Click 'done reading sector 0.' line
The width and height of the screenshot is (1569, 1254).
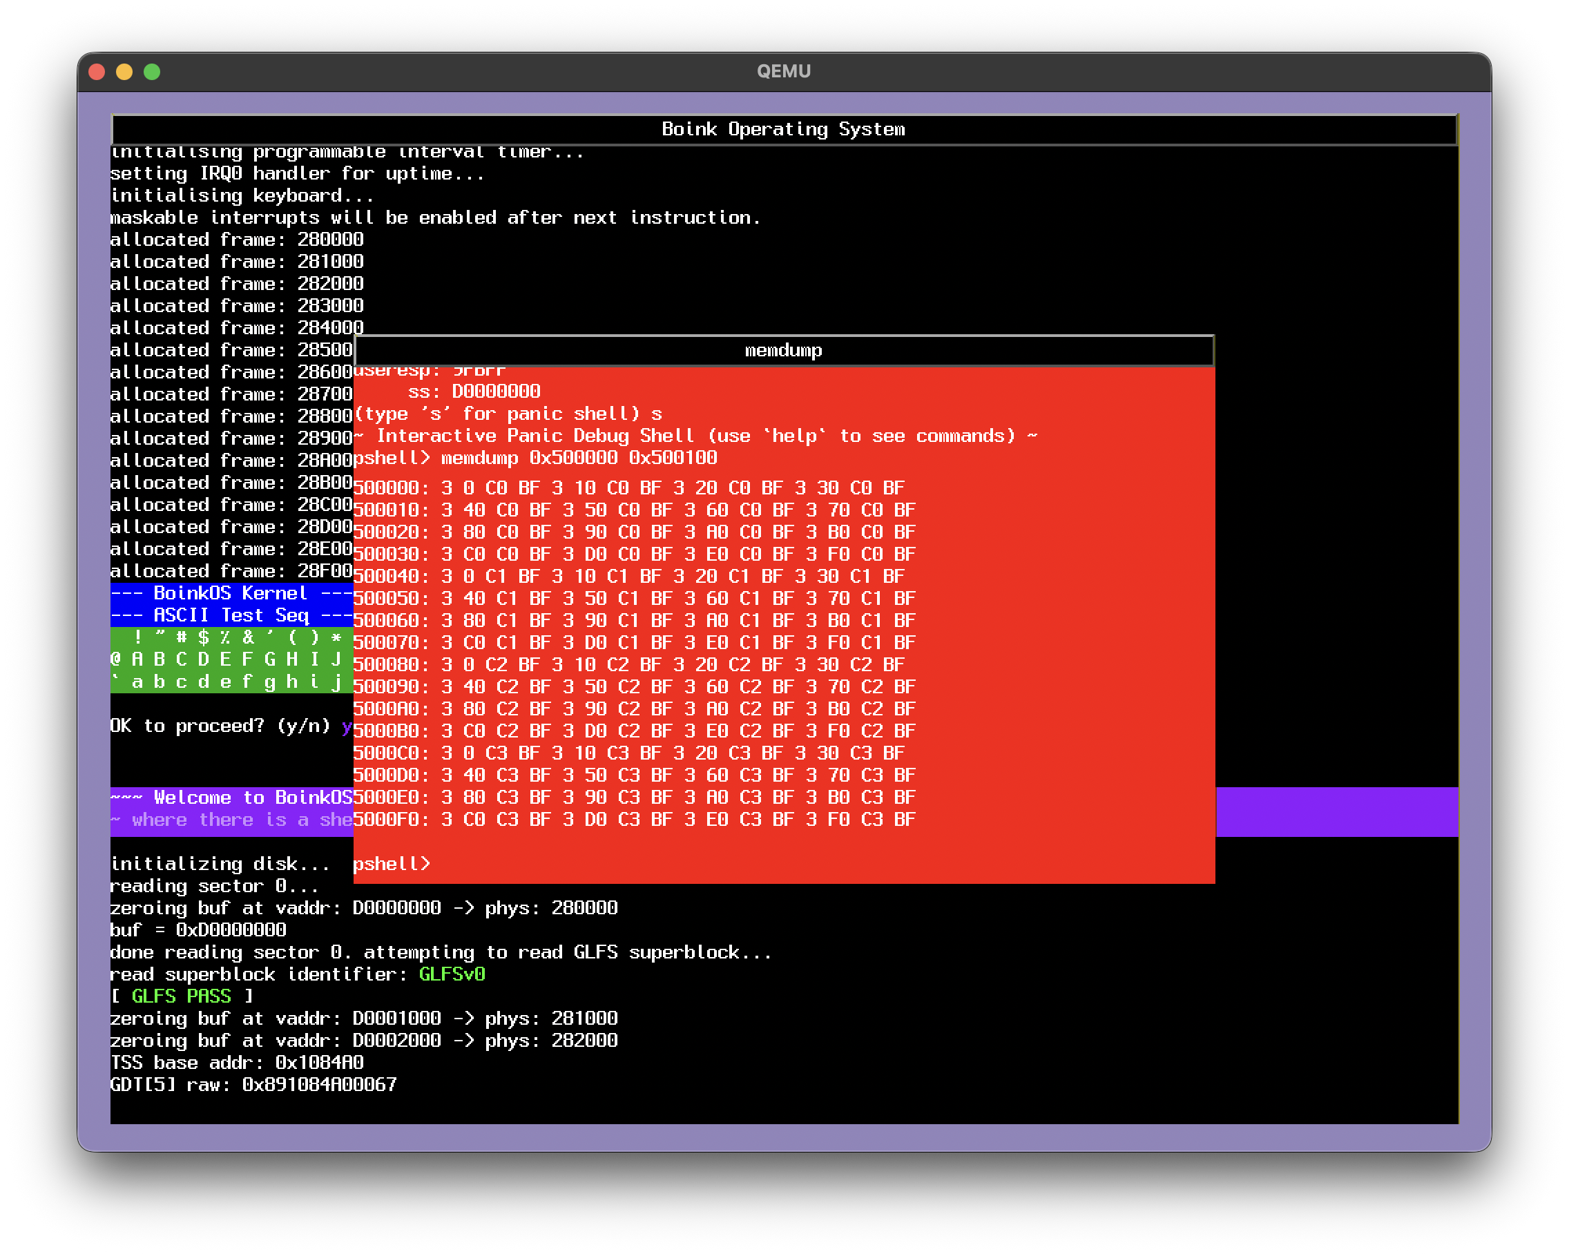(442, 952)
